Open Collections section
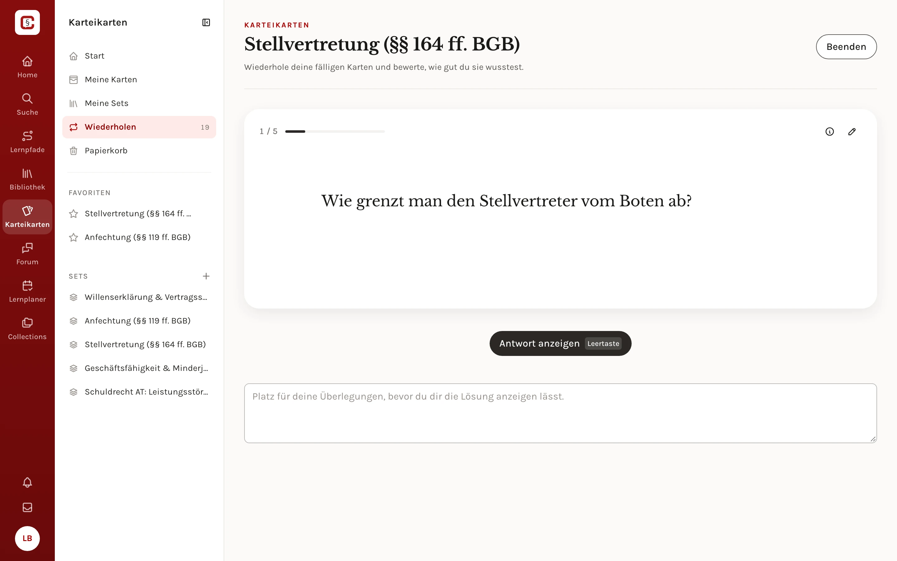The height and width of the screenshot is (561, 897). (27, 329)
